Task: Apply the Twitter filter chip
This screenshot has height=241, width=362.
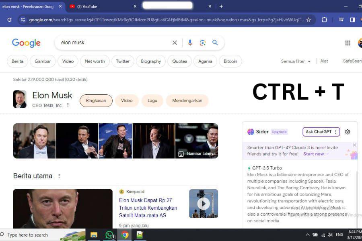Action: tap(123, 61)
